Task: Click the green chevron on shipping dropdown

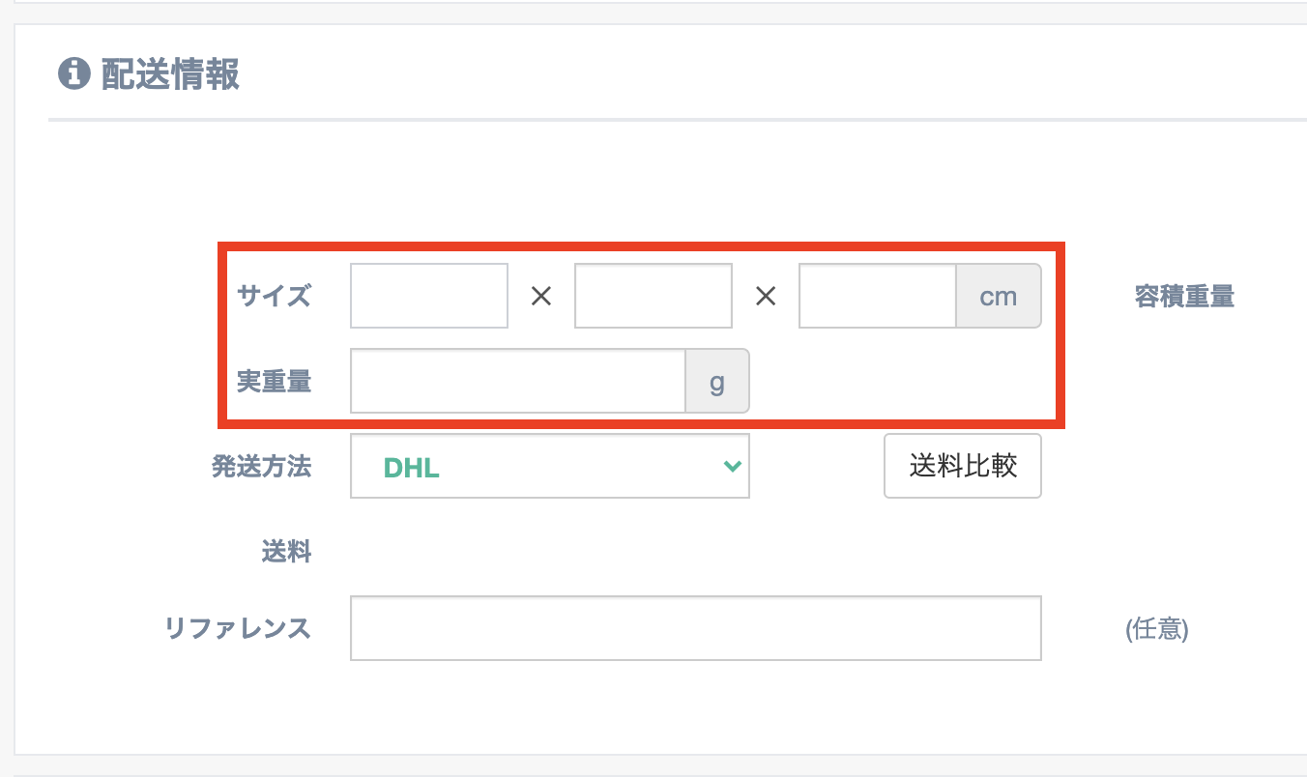Action: (x=732, y=468)
